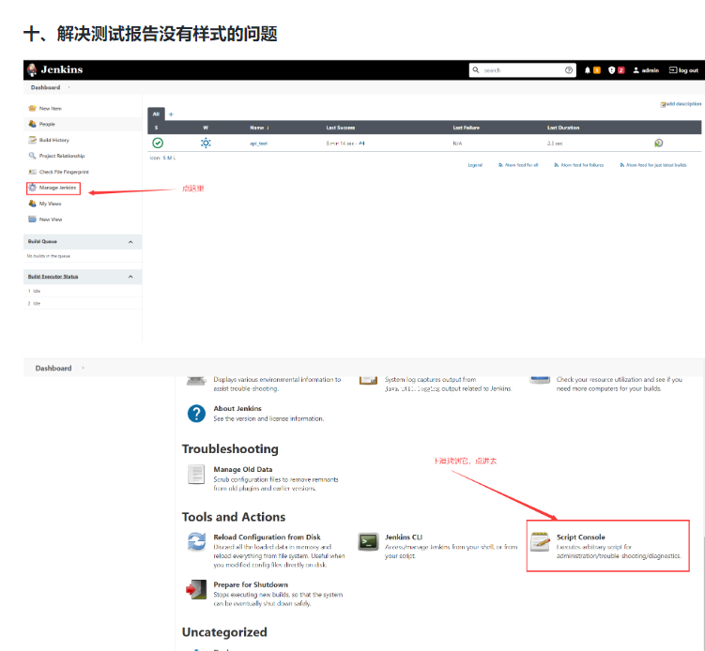Select medium icon size M

pyautogui.click(x=169, y=159)
